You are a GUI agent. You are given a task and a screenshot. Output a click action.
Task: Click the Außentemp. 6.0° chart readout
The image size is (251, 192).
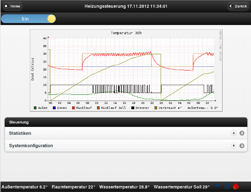pos(202,108)
